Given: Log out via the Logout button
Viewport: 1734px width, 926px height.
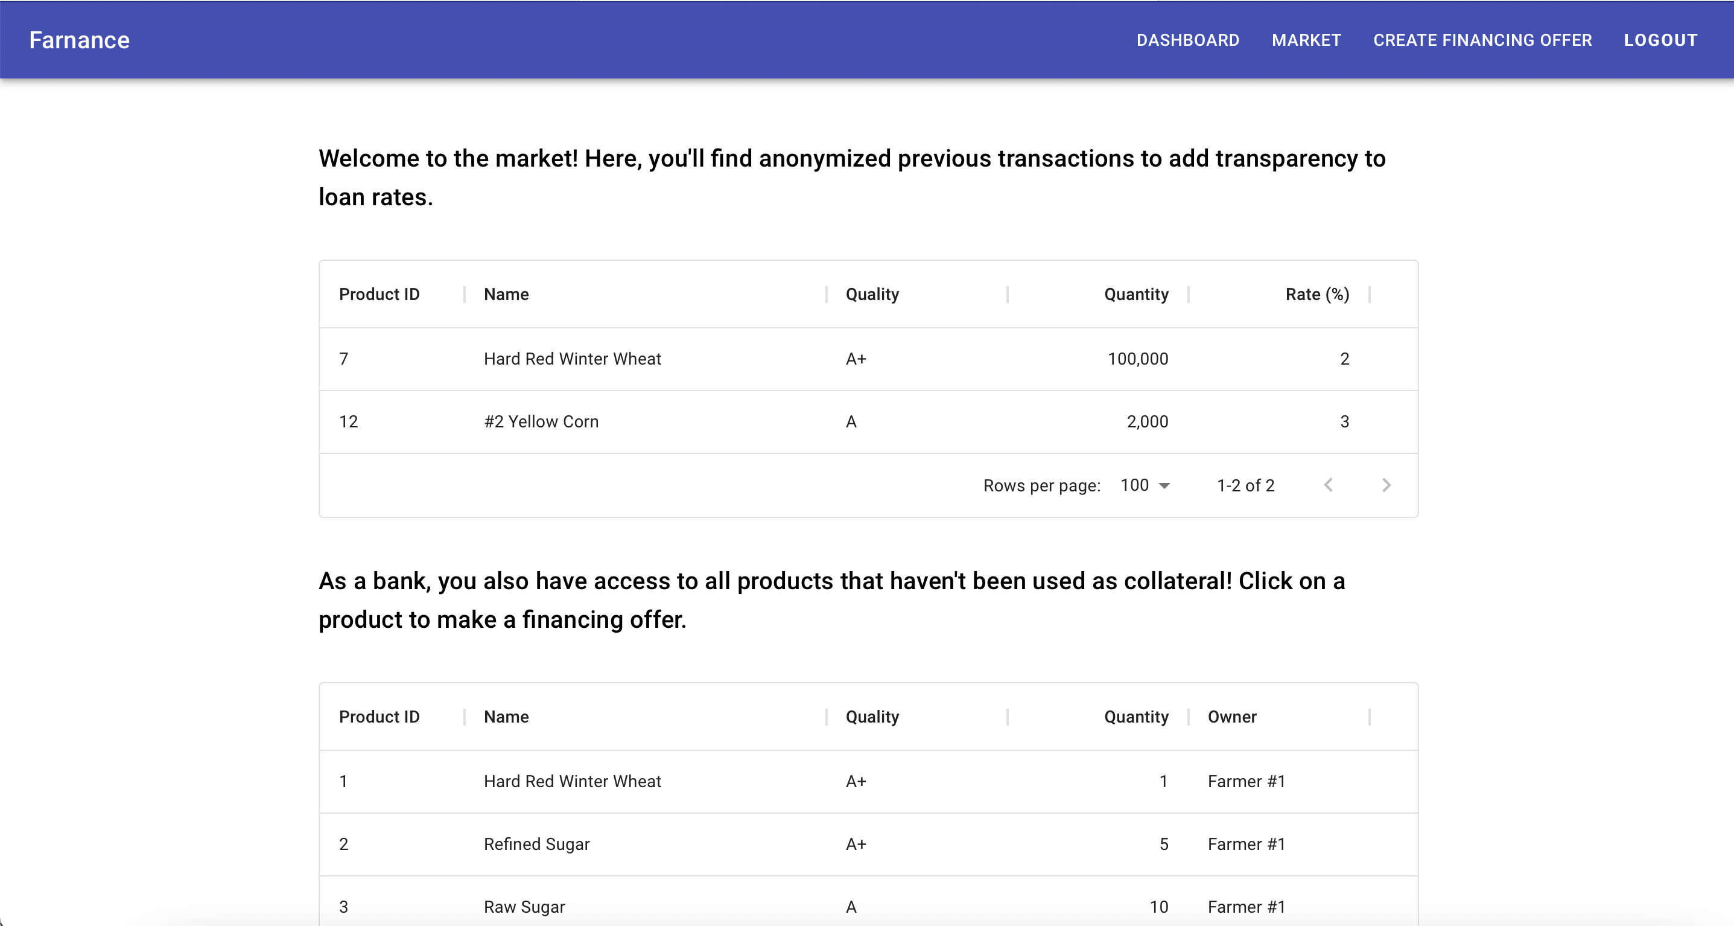Looking at the screenshot, I should pos(1660,40).
